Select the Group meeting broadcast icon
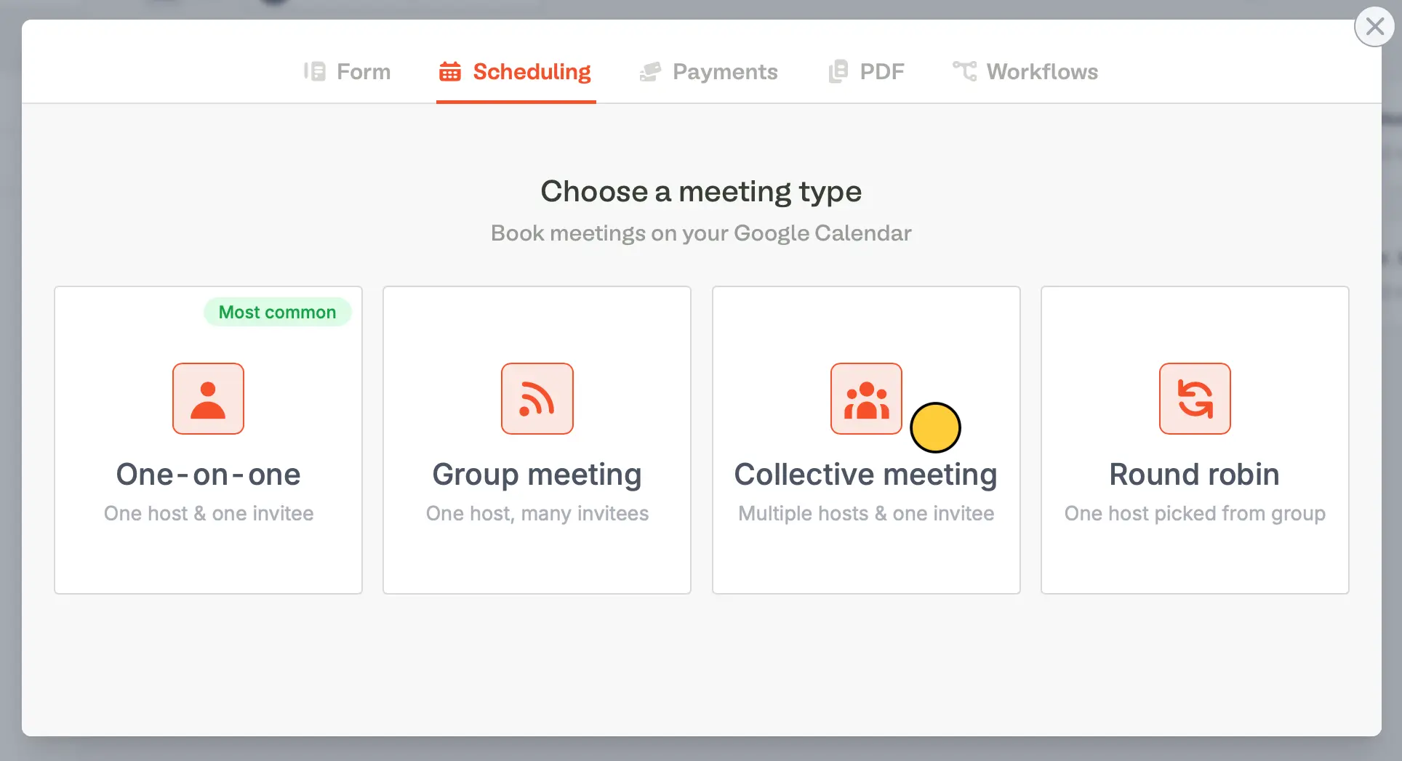The height and width of the screenshot is (761, 1402). (537, 398)
